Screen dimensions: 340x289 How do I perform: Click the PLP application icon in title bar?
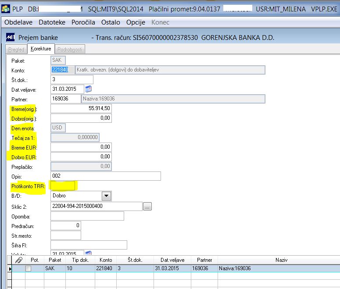pos(6,9)
